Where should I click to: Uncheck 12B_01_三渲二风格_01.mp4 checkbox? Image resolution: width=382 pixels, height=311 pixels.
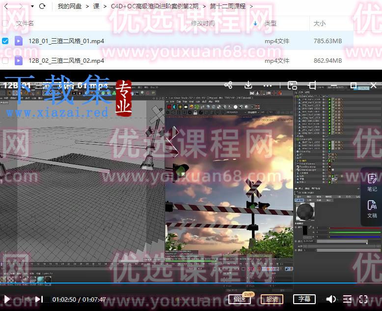coord(5,41)
